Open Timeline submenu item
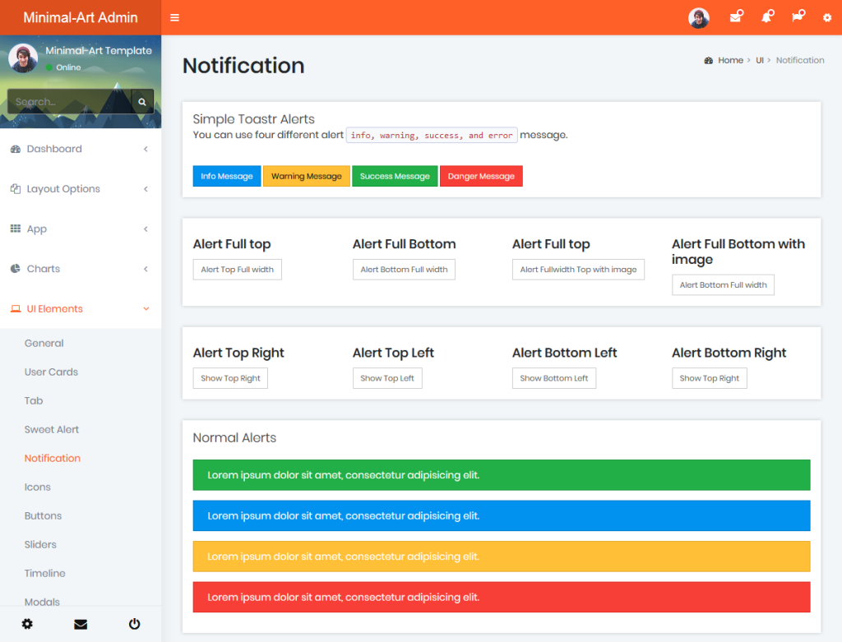This screenshot has width=842, height=642. (44, 573)
